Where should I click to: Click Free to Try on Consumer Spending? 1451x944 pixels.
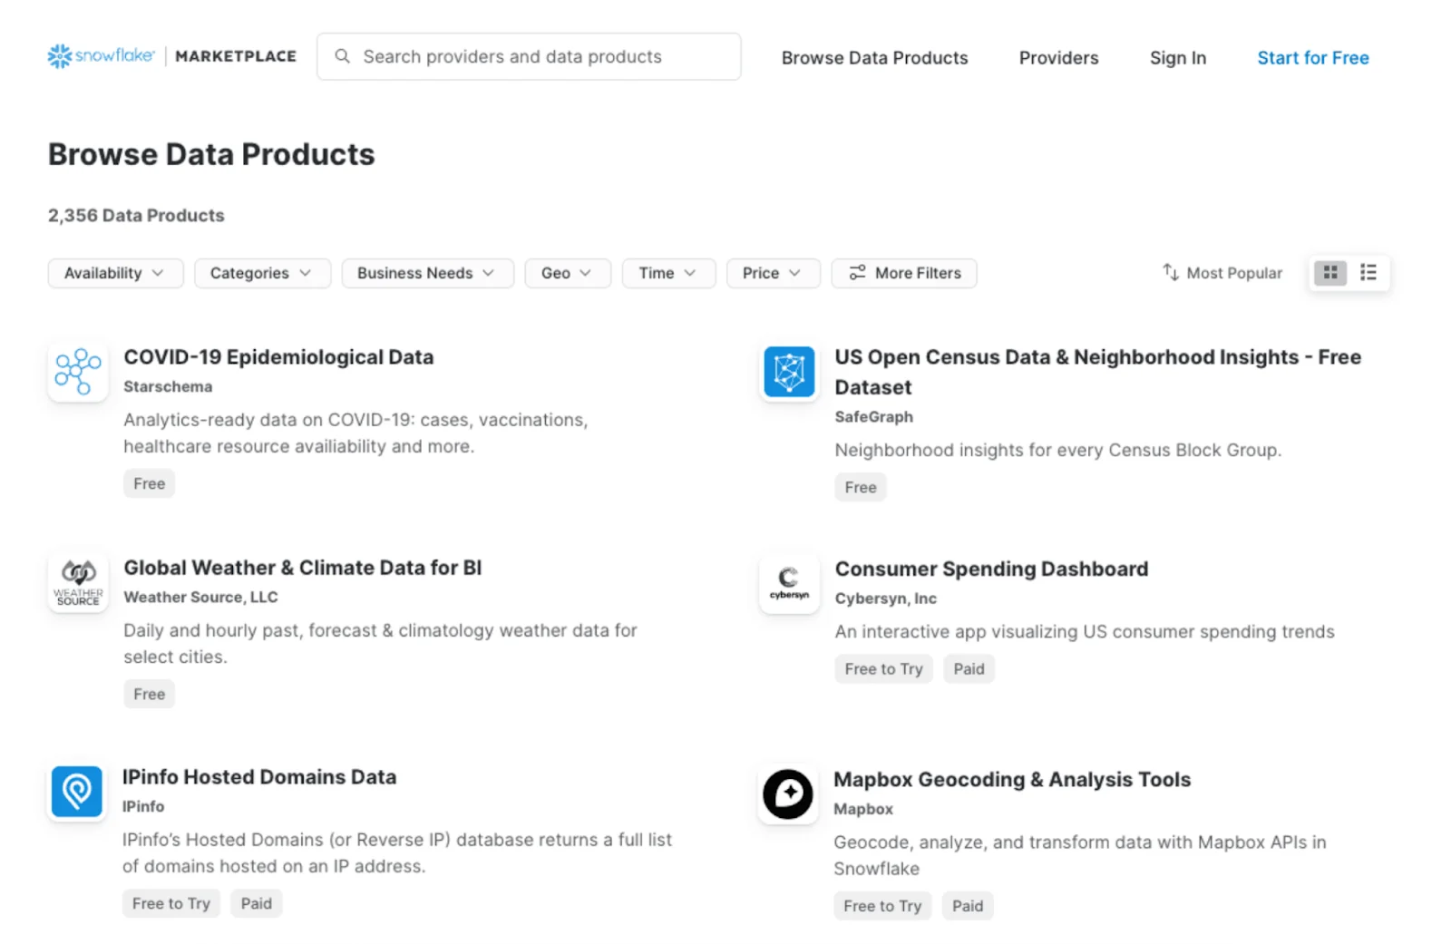883,668
